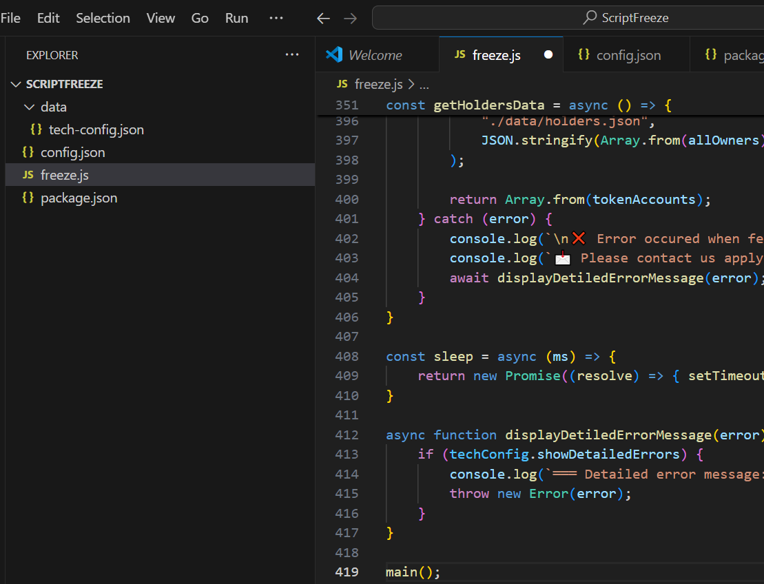The width and height of the screenshot is (764, 584).
Task: Click the JS icon in the breadcrumb
Action: [342, 84]
